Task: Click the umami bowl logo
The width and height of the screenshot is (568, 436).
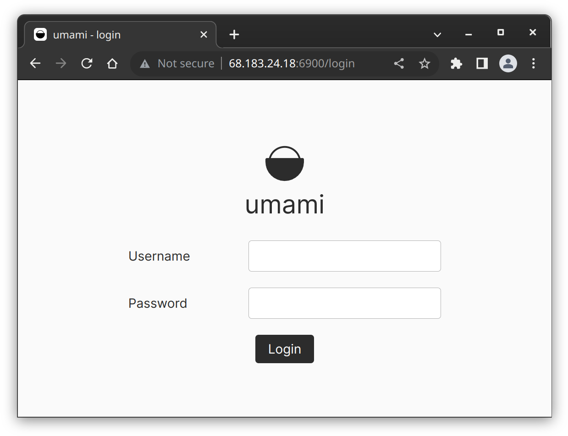Action: coord(285,163)
